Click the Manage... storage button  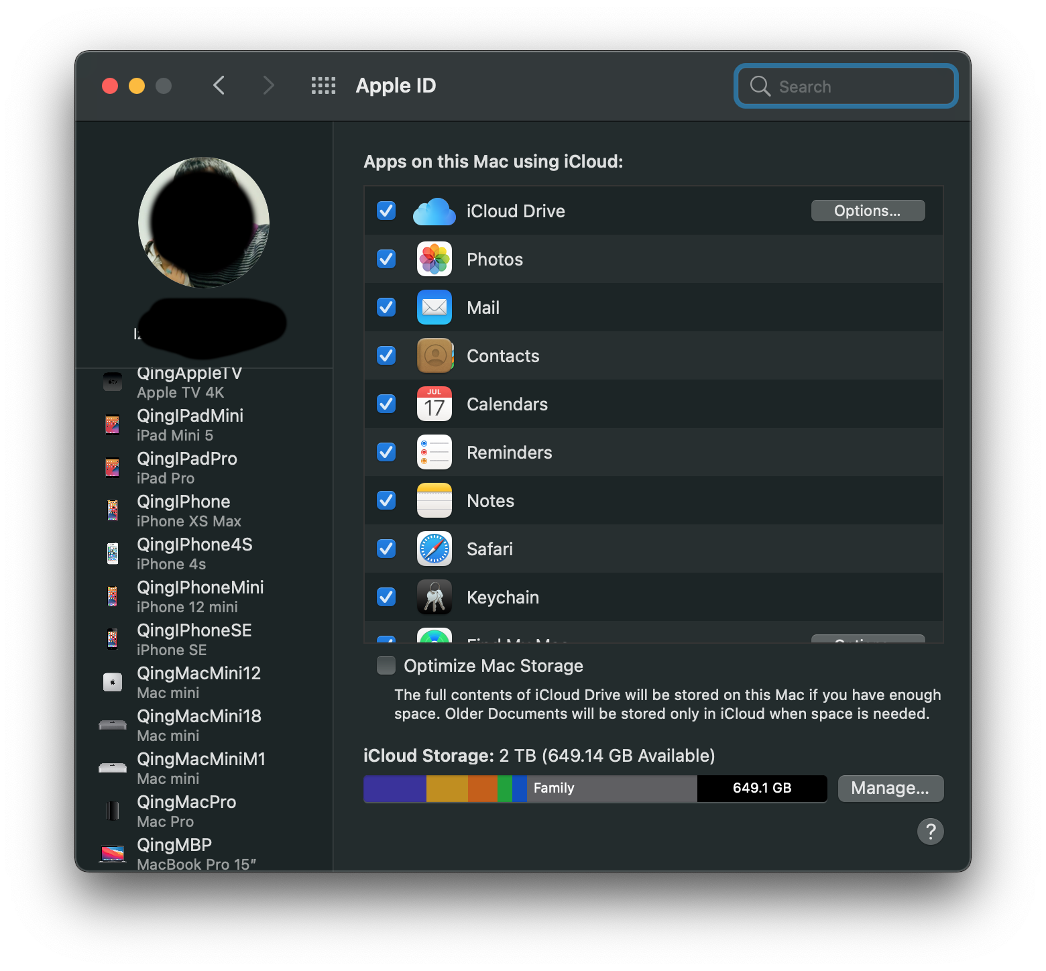click(x=890, y=789)
